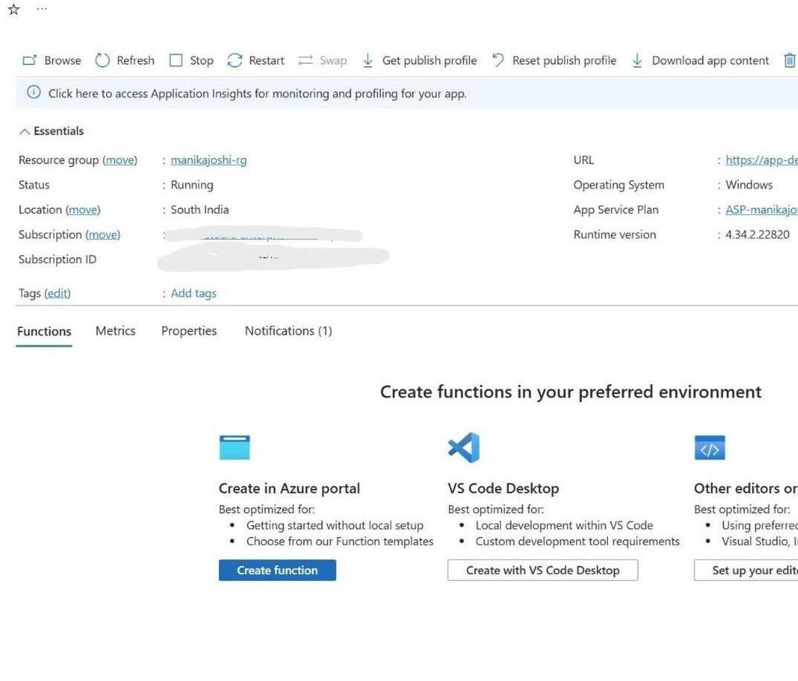Click move link next to Subscription
The height and width of the screenshot is (681, 798).
pyautogui.click(x=103, y=235)
